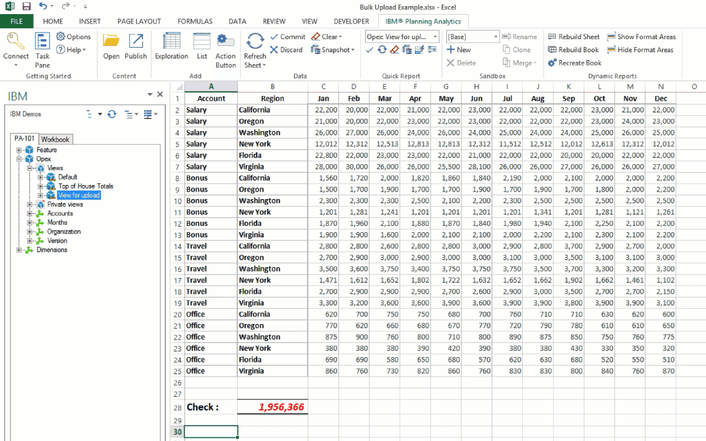Image resolution: width=706 pixels, height=441 pixels.
Task: Add a List report
Action: tap(202, 47)
